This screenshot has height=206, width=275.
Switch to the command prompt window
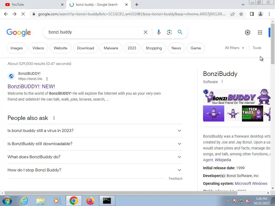click(x=107, y=201)
